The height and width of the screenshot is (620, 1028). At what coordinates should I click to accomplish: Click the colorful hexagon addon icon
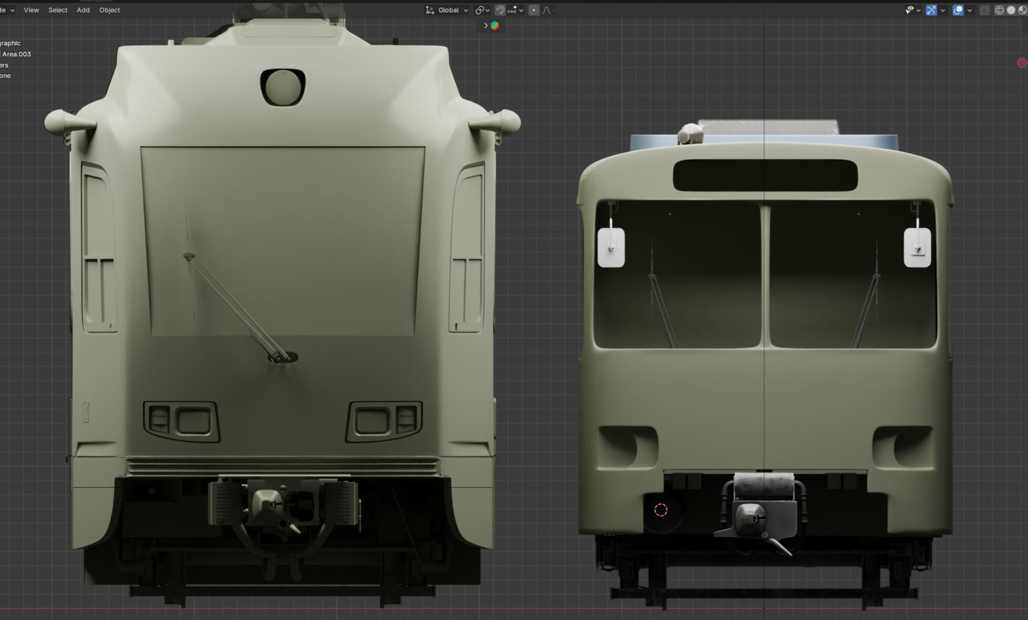[x=495, y=25]
